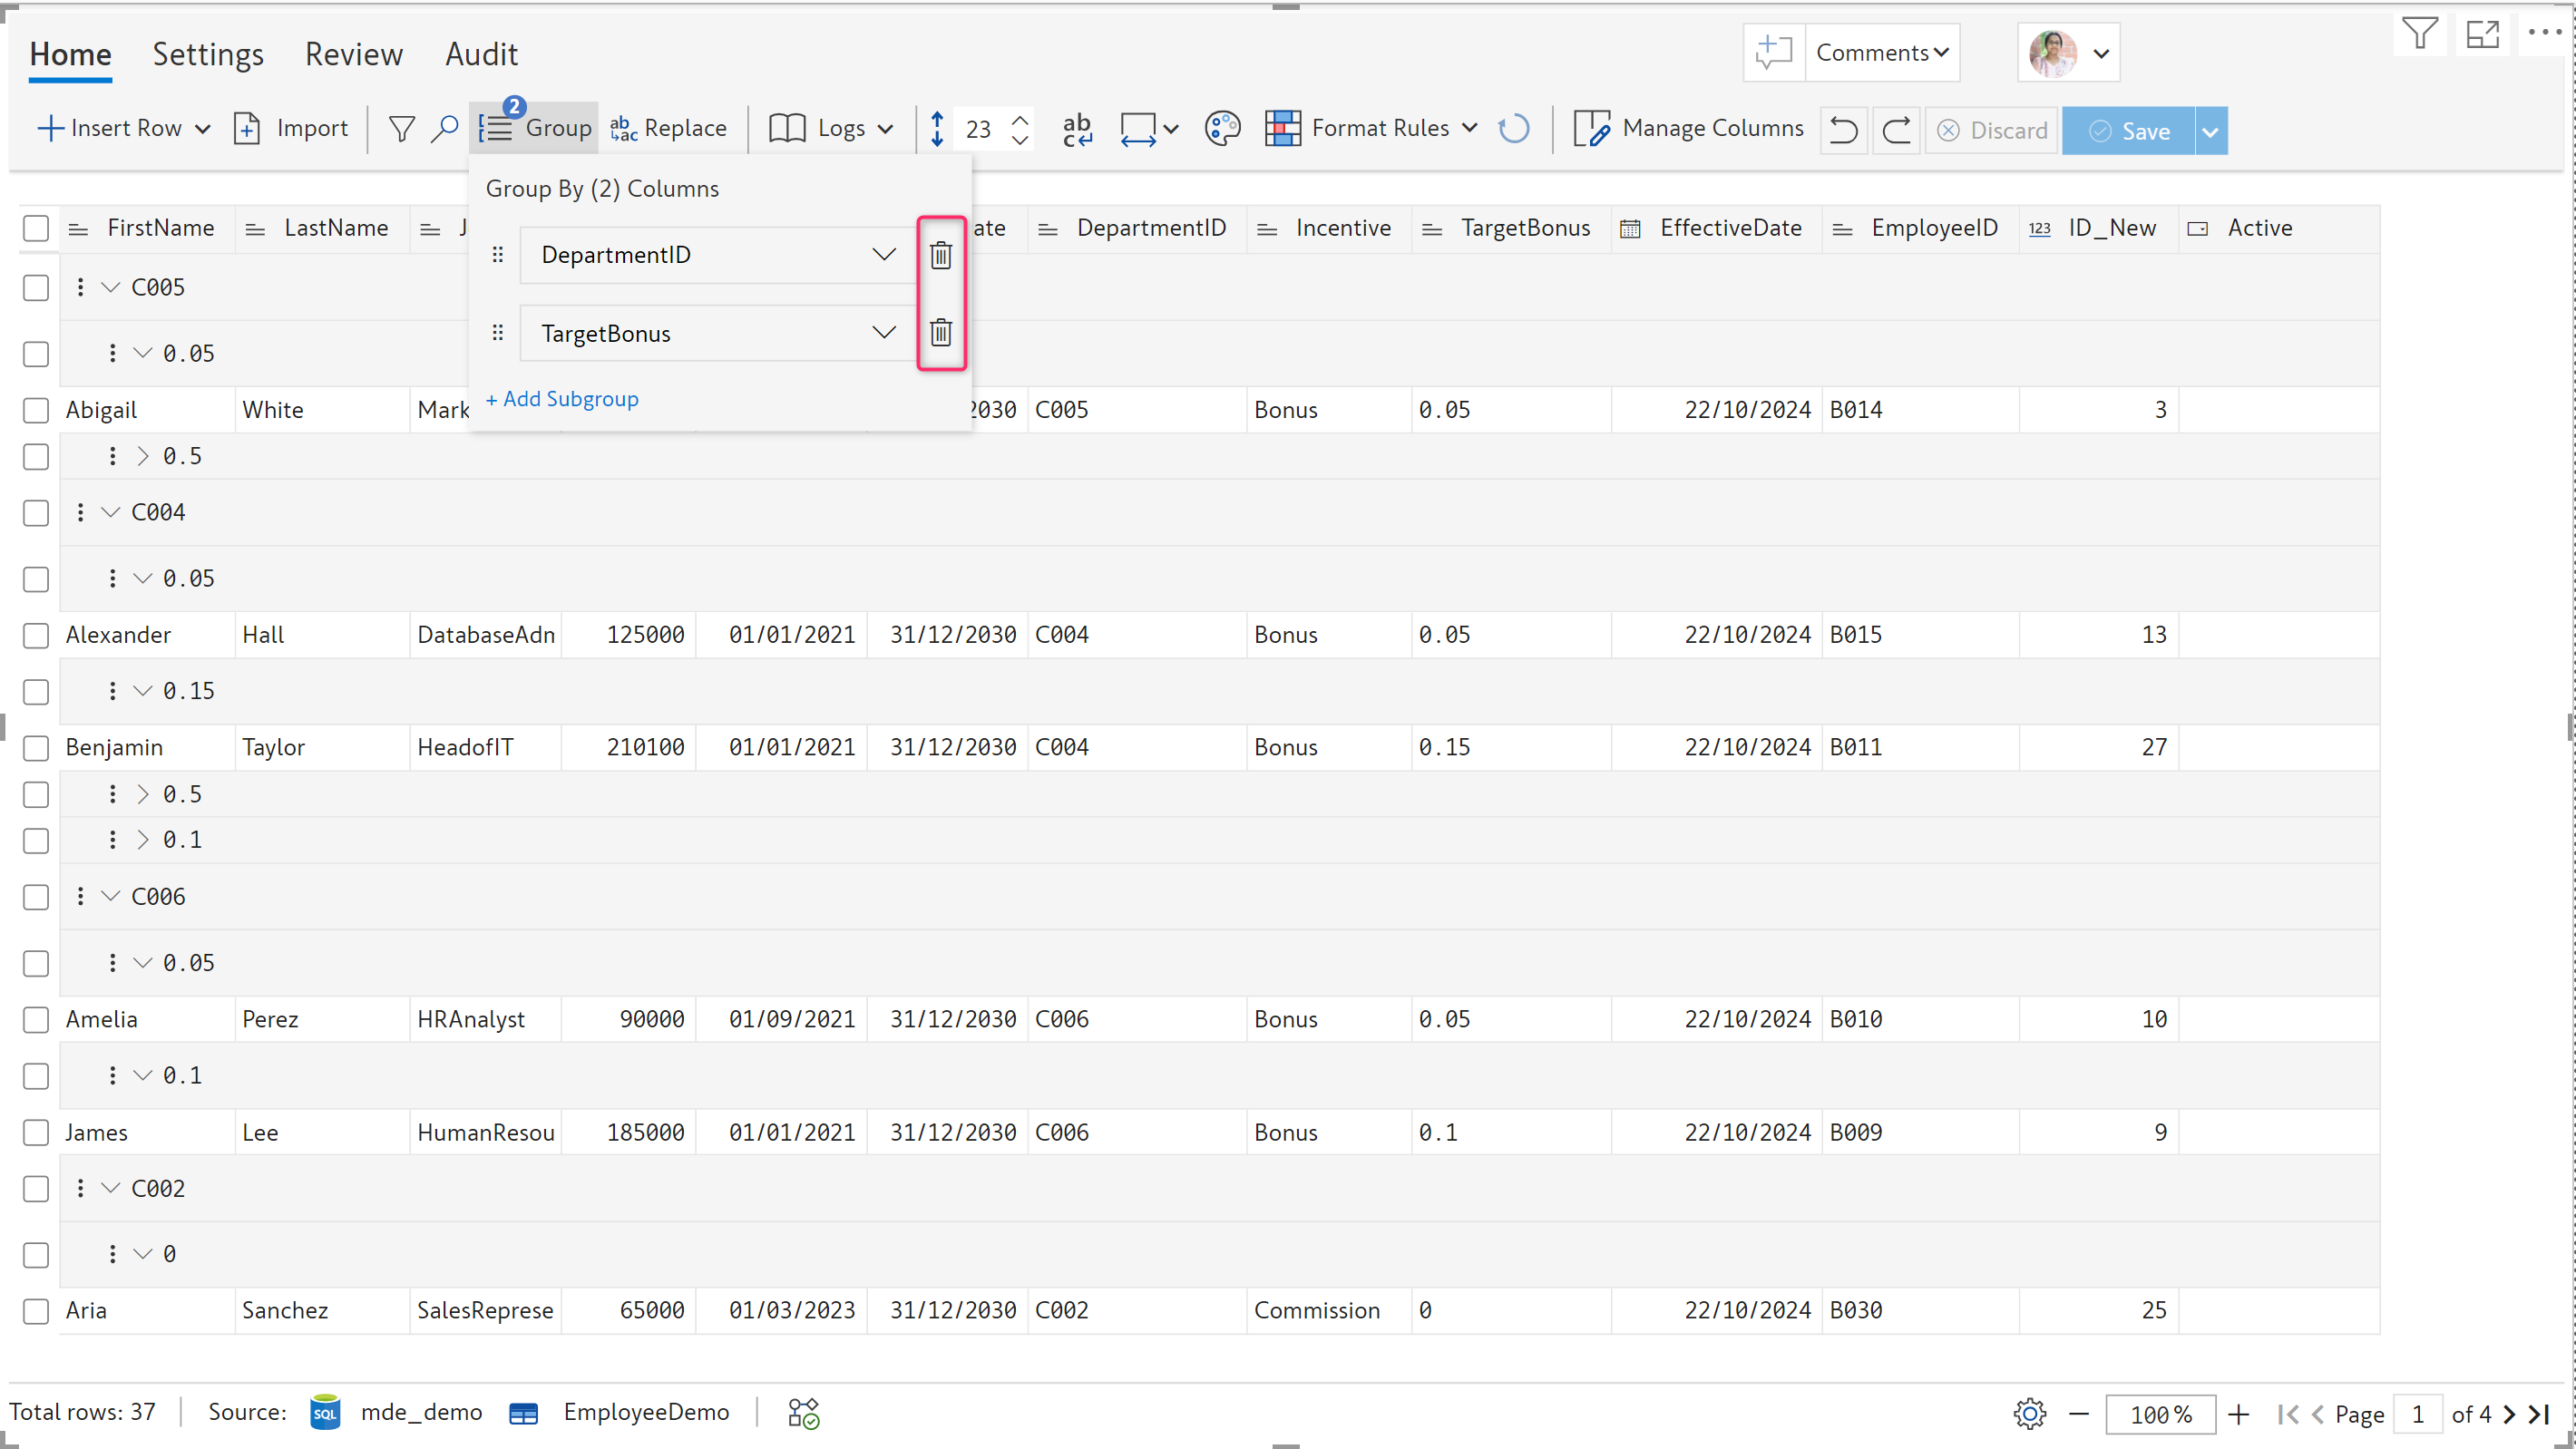Viewport: 2576px width, 1449px height.
Task: Expand the Format Rules dropdown
Action: click(x=1469, y=128)
